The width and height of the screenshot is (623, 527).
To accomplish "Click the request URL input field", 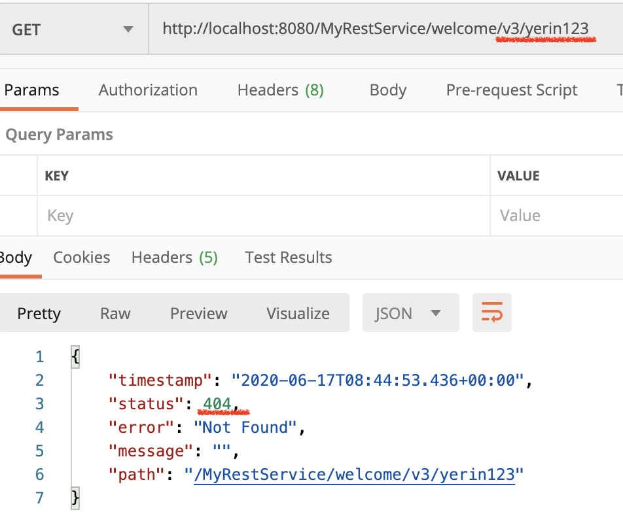I will 385,29.
